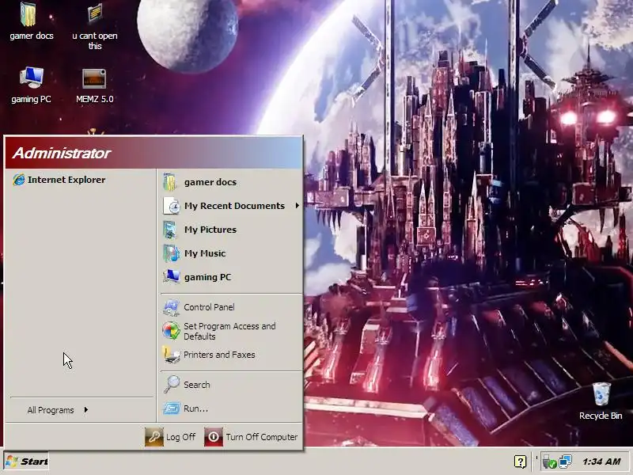Click the Log Off text label
Image resolution: width=633 pixels, height=475 pixels.
click(x=180, y=437)
